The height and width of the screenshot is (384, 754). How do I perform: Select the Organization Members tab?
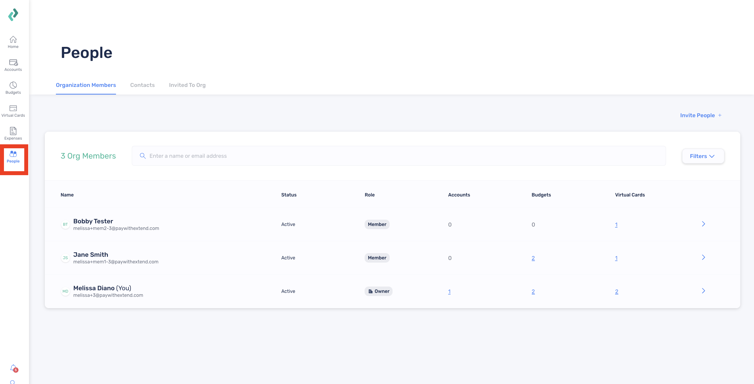point(86,85)
